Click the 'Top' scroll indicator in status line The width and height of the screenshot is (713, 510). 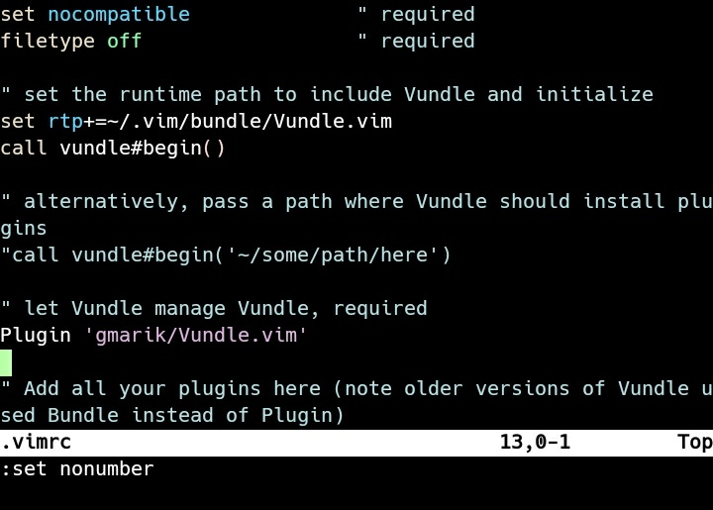point(695,443)
